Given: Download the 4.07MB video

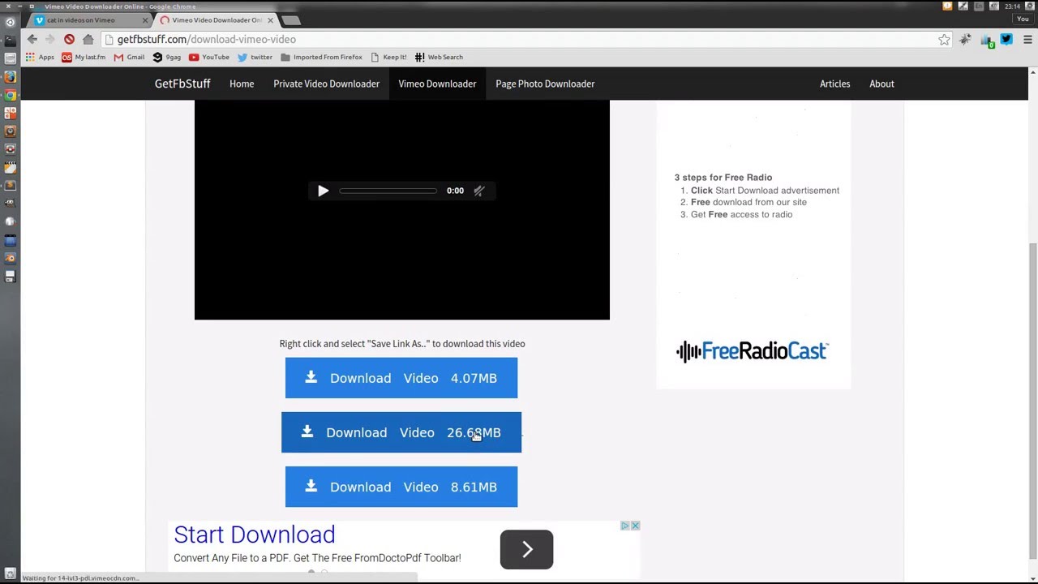Looking at the screenshot, I should 401,378.
